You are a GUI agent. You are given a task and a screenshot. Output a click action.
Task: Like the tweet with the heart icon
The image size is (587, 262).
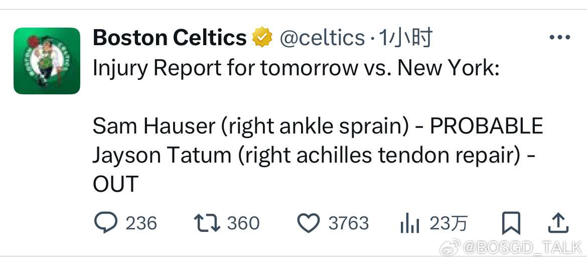(x=309, y=223)
